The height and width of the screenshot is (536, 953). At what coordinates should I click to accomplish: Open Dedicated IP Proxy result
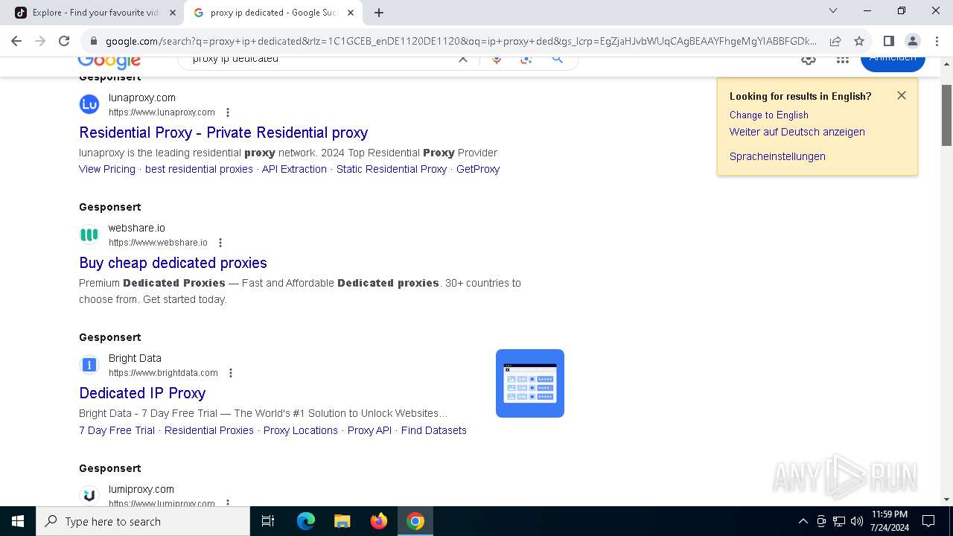pos(142,393)
